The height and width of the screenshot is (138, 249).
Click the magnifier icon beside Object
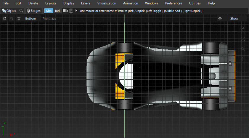click(x=21, y=11)
